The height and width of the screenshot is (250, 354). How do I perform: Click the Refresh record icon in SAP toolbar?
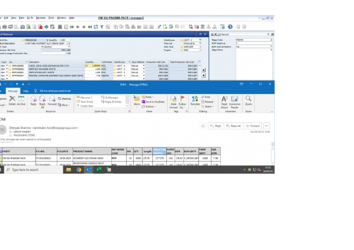96,27
